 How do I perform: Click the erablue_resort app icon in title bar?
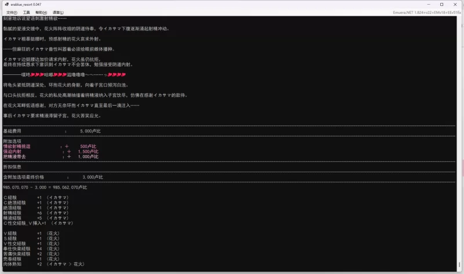5,4
